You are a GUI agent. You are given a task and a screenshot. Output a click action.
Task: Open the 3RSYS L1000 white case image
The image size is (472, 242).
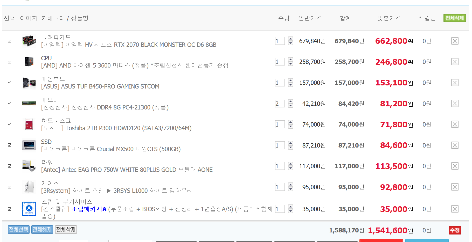(29, 187)
